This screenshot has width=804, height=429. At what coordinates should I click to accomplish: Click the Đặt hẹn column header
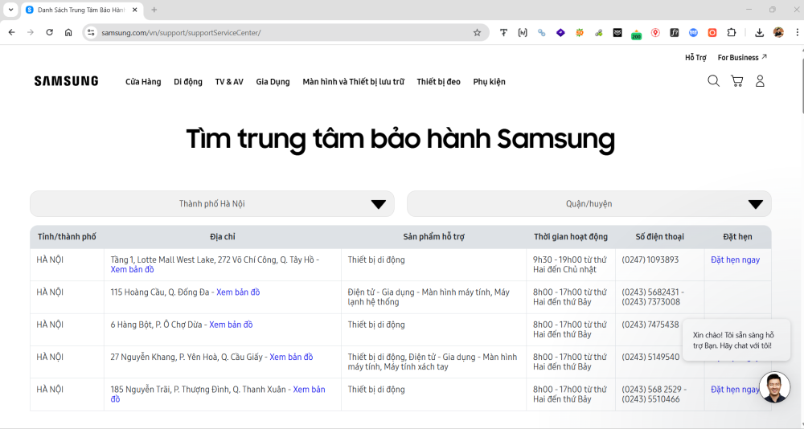[x=737, y=237]
